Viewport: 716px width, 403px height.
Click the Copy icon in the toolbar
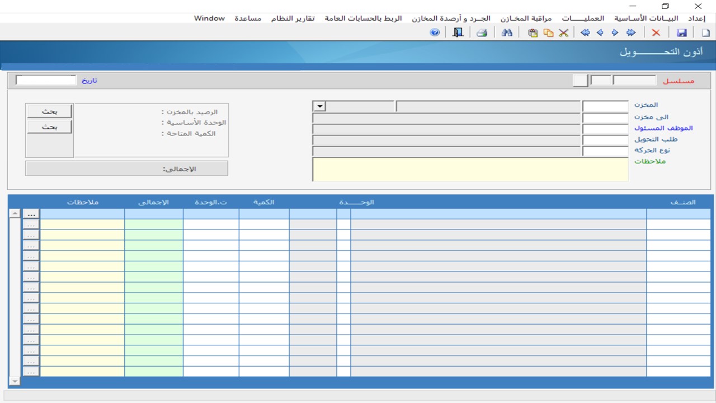tap(548, 33)
